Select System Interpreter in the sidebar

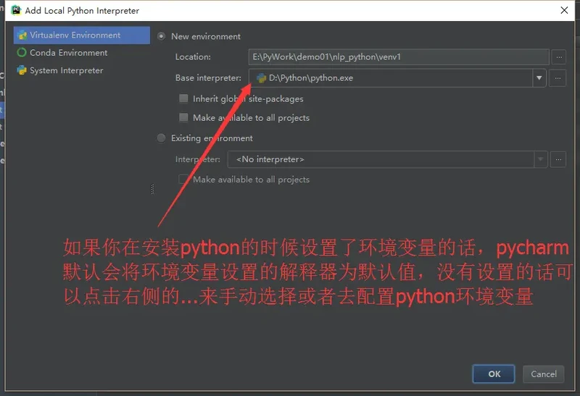tap(66, 70)
